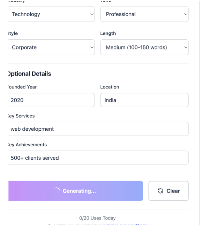Click the 0/20 Uses Today counter text

coord(97,218)
